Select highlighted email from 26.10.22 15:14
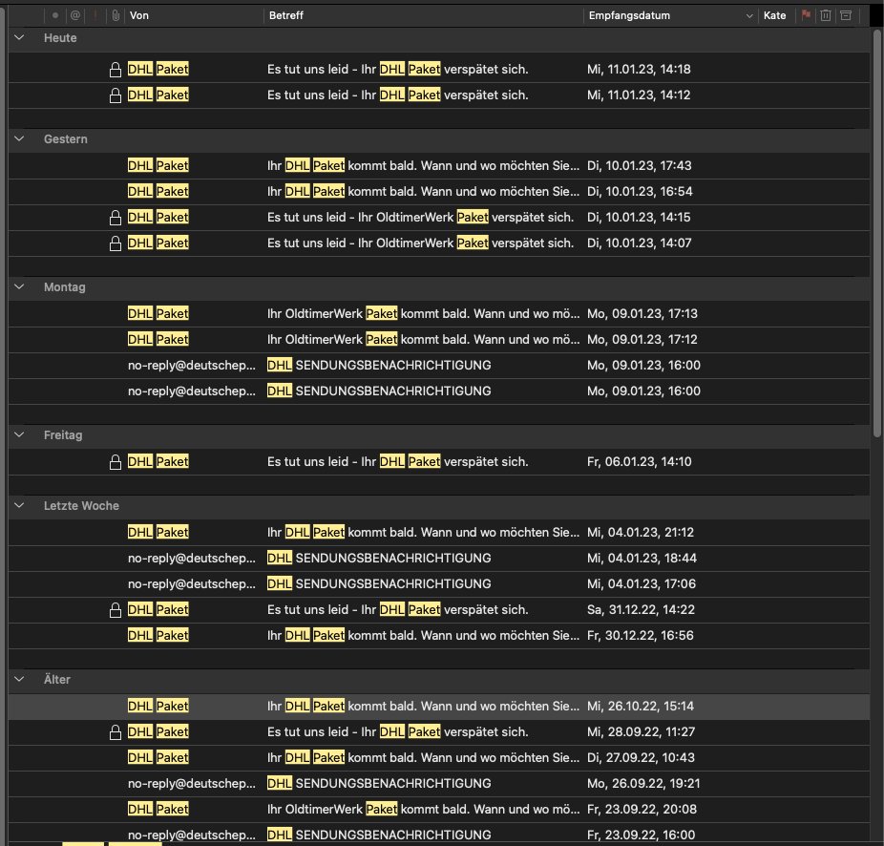The image size is (884, 846). click(438, 707)
